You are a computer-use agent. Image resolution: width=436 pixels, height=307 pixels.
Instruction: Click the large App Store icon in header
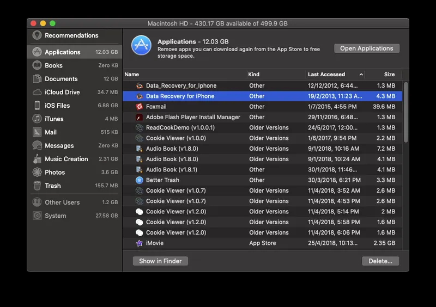141,45
